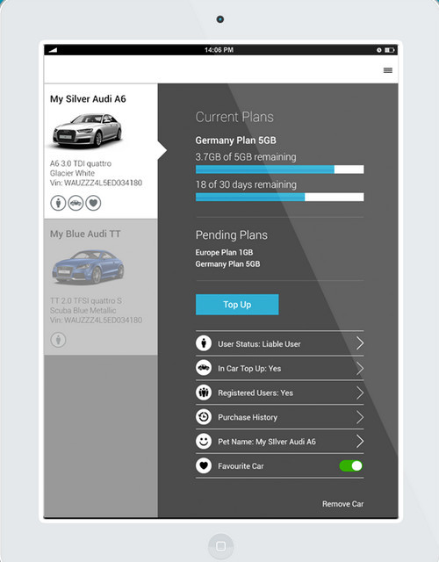
Task: Click the Pet Name smiley icon
Action: tap(204, 441)
